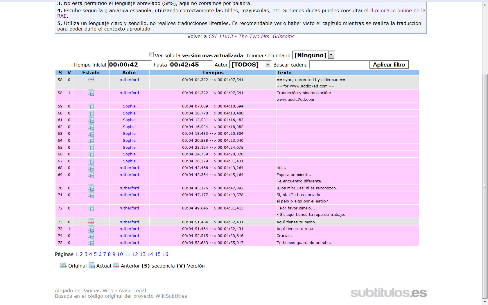The height and width of the screenshot is (305, 488).
Task: Go to page 3
Action: 86,254
